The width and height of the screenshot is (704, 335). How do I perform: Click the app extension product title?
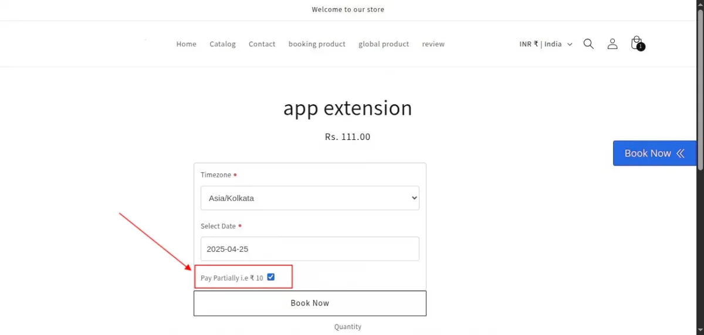pos(348,108)
